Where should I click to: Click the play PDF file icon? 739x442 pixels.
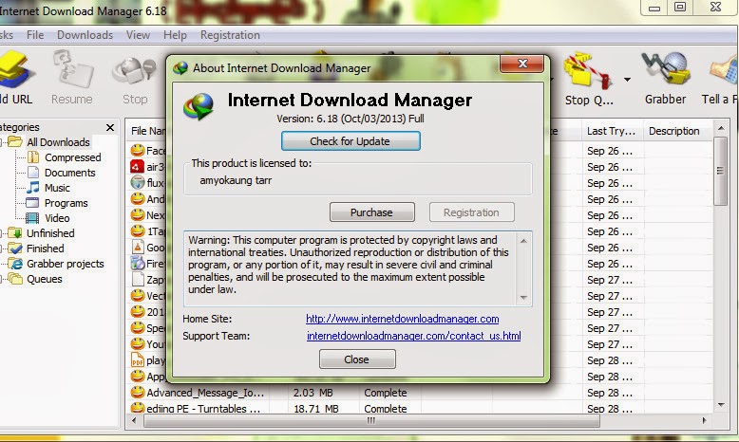point(137,359)
